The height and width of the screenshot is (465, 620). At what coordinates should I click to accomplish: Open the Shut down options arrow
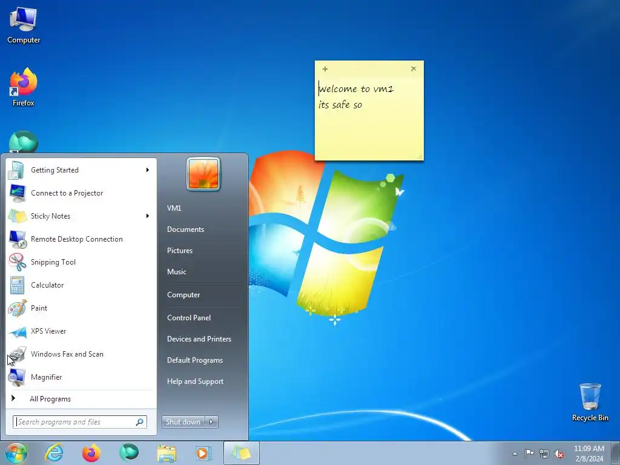[211, 422]
